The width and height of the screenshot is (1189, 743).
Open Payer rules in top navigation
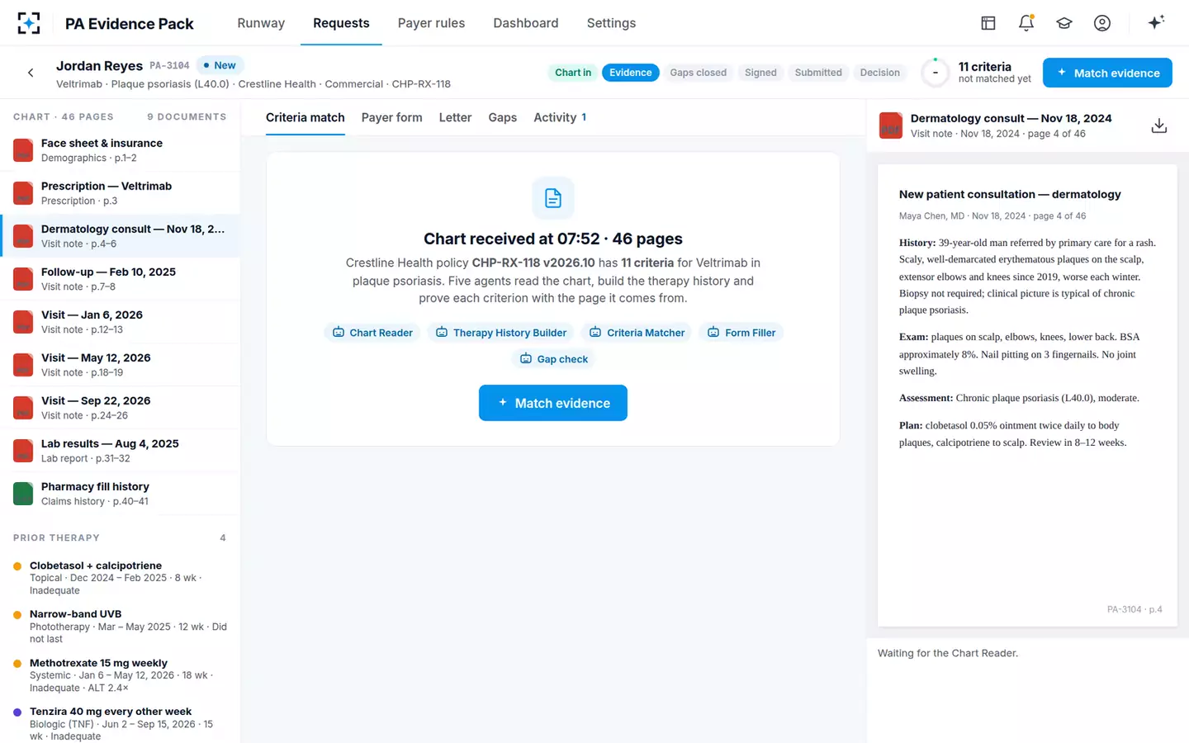(x=431, y=23)
